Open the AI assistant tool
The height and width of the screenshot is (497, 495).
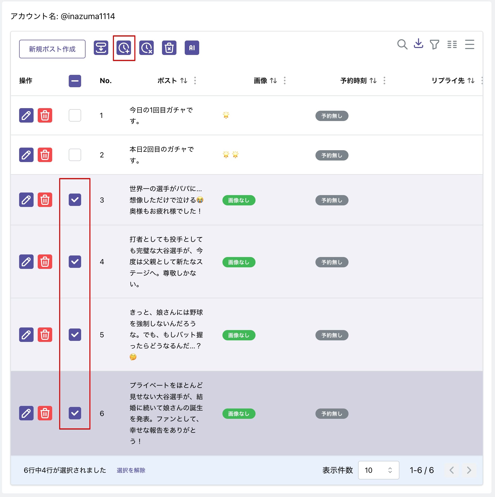(192, 48)
